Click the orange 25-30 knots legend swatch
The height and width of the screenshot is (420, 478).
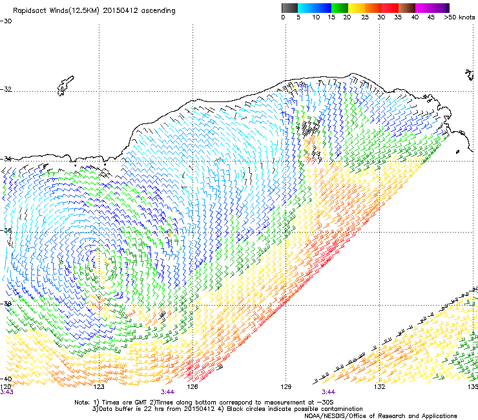(x=373, y=8)
